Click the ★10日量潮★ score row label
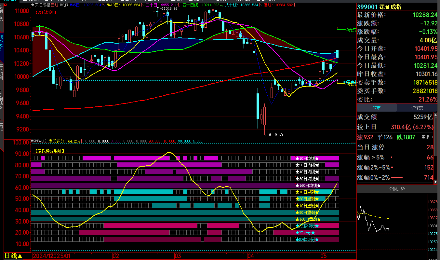440x260 pixels. click(307, 192)
